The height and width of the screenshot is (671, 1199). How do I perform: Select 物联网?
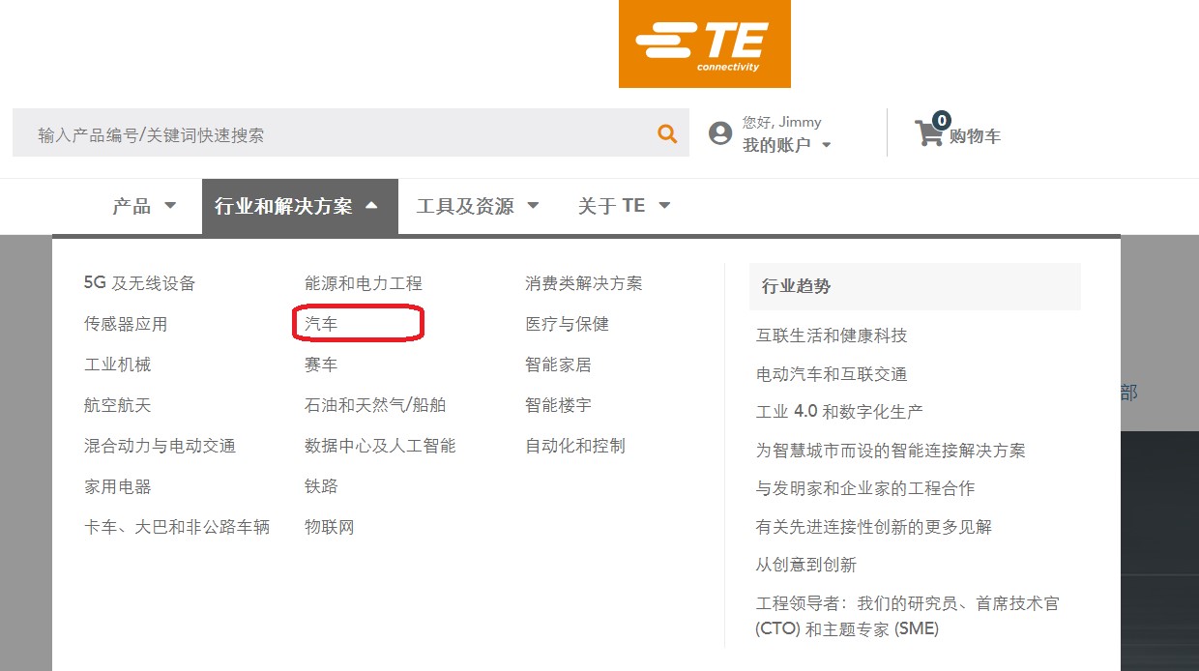click(330, 527)
